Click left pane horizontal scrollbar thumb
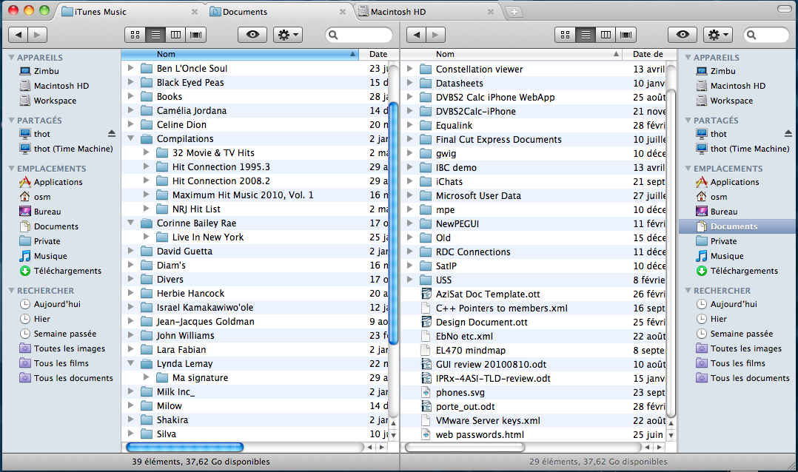The height and width of the screenshot is (472, 798). (184, 447)
